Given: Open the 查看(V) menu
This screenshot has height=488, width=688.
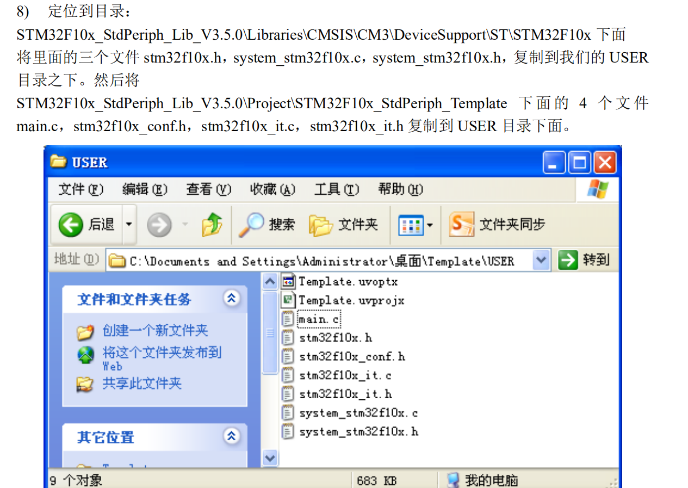Looking at the screenshot, I should 209,189.
